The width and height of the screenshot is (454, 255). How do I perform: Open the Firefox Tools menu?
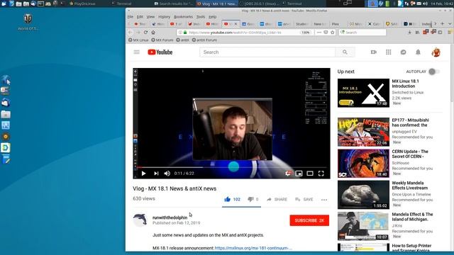point(201,17)
